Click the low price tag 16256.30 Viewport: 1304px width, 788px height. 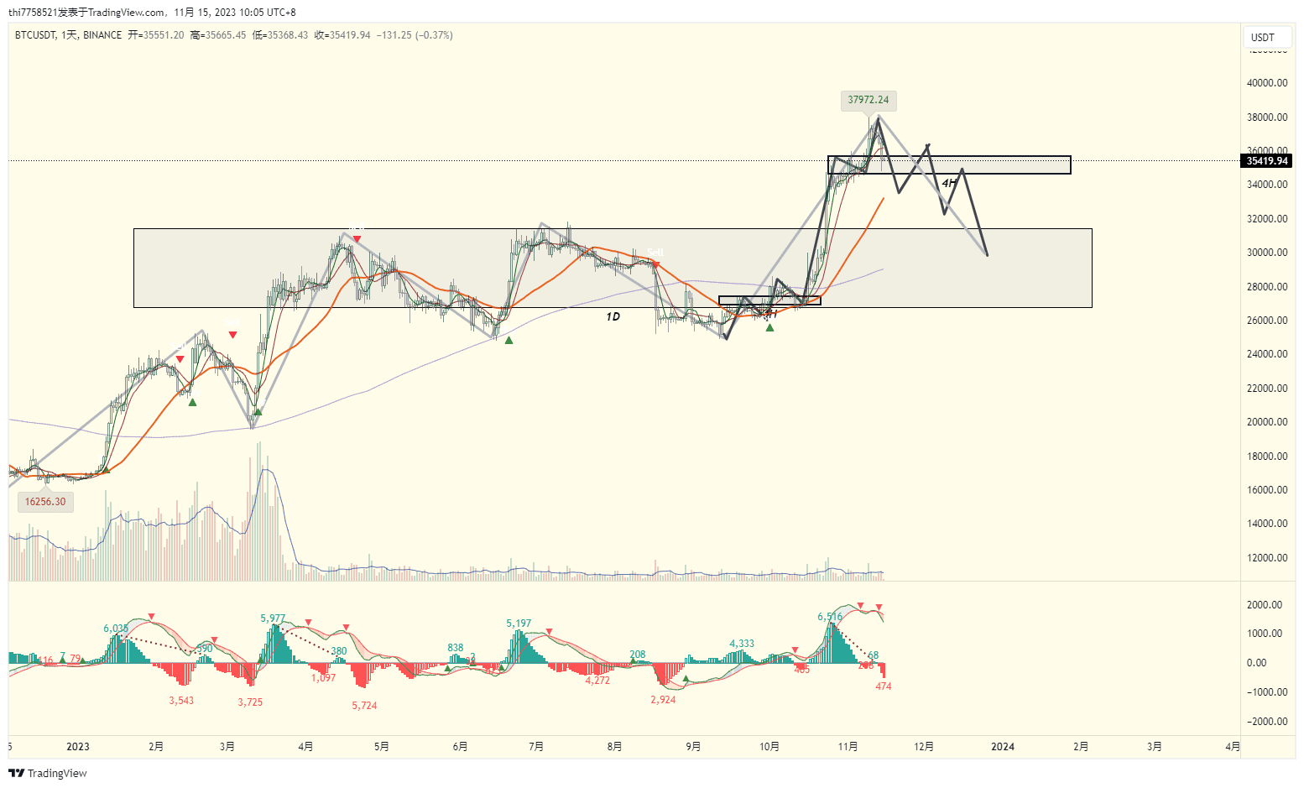coord(45,502)
